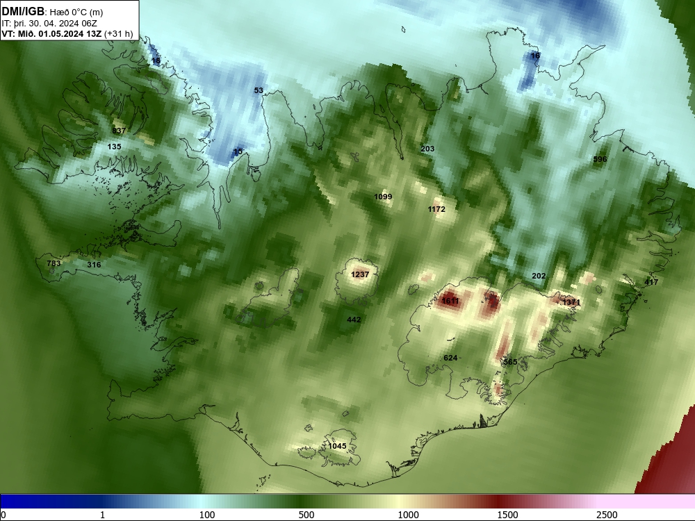Click the '596' value label on the map
Viewport: 695px width, 521px height.
pyautogui.click(x=600, y=159)
